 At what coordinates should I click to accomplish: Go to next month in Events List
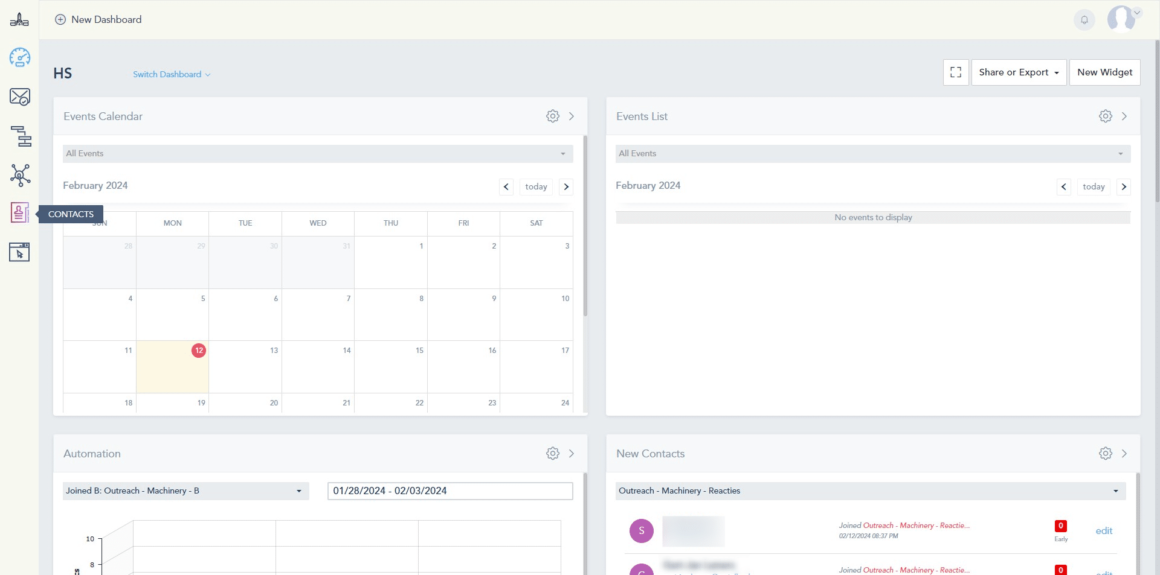pos(1124,187)
